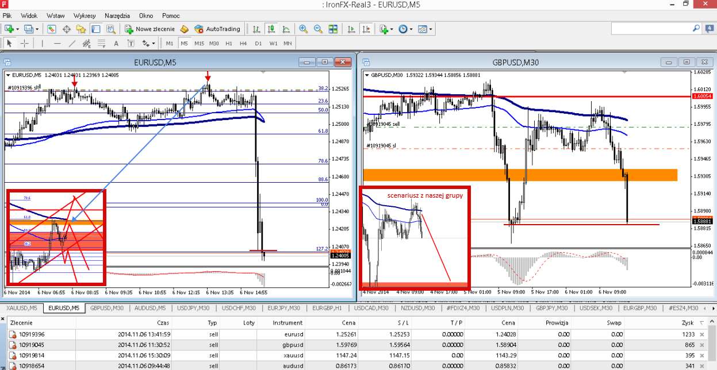Toggle the Data Window crosshair icon
Viewport: 717px width, 370px height.
click(x=67, y=29)
